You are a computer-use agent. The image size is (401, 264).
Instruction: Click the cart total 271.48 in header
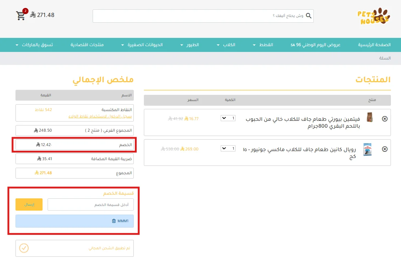coord(43,15)
